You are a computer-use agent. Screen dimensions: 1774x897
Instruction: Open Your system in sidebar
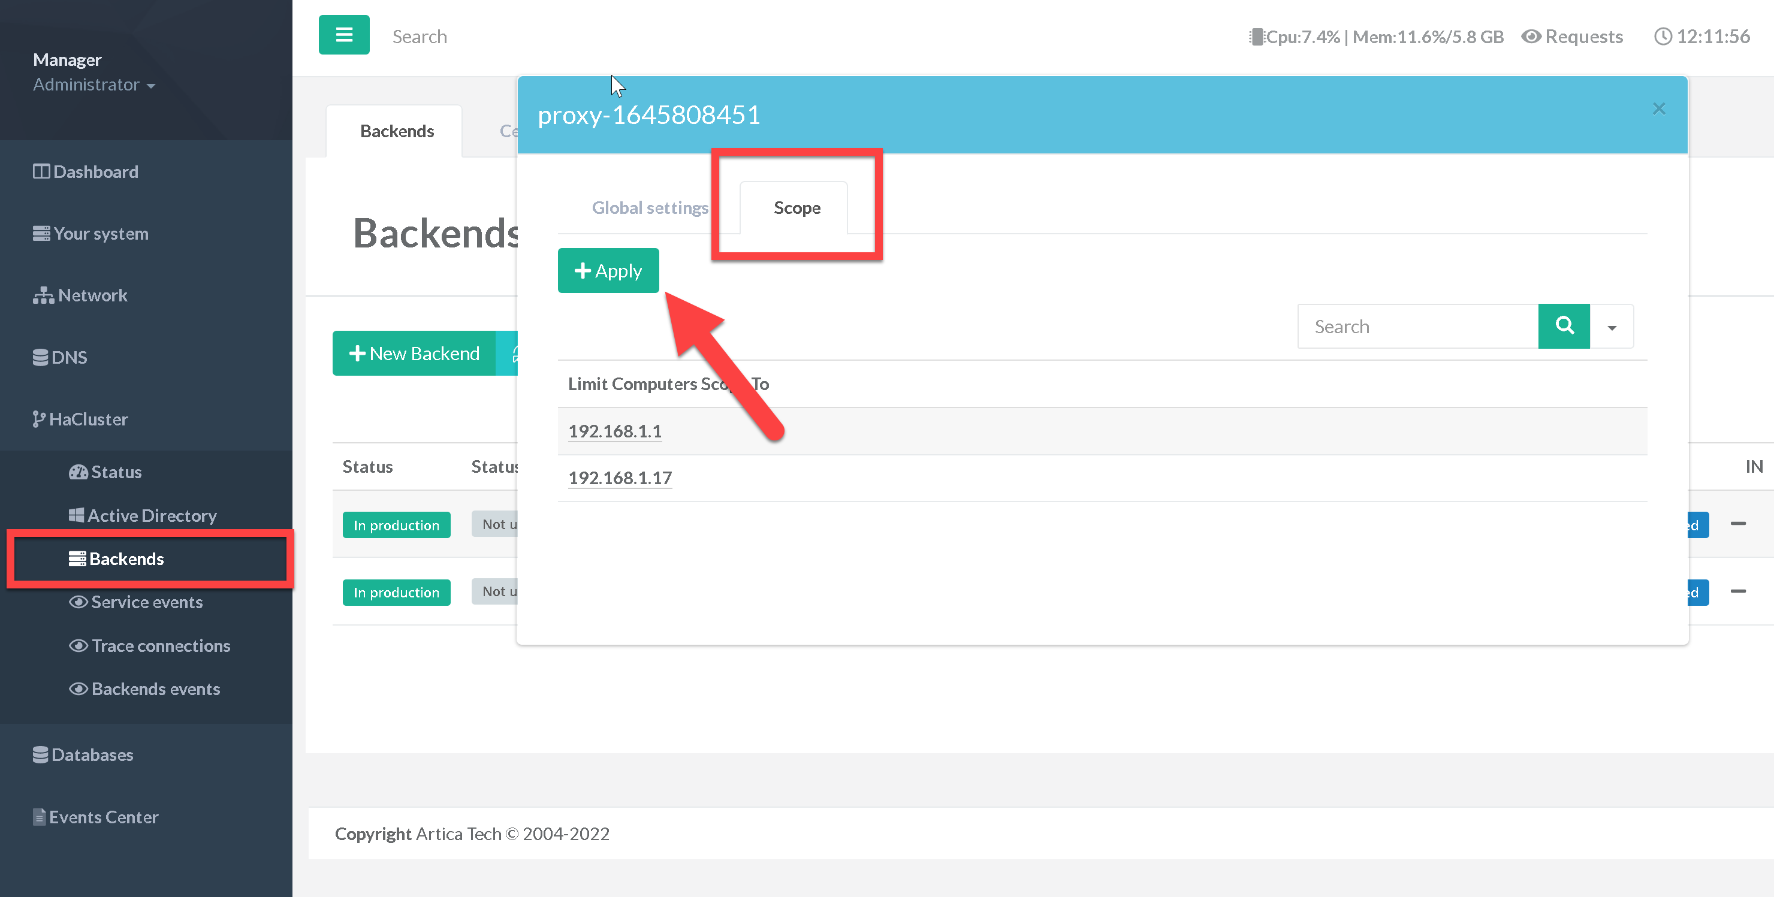pos(91,233)
